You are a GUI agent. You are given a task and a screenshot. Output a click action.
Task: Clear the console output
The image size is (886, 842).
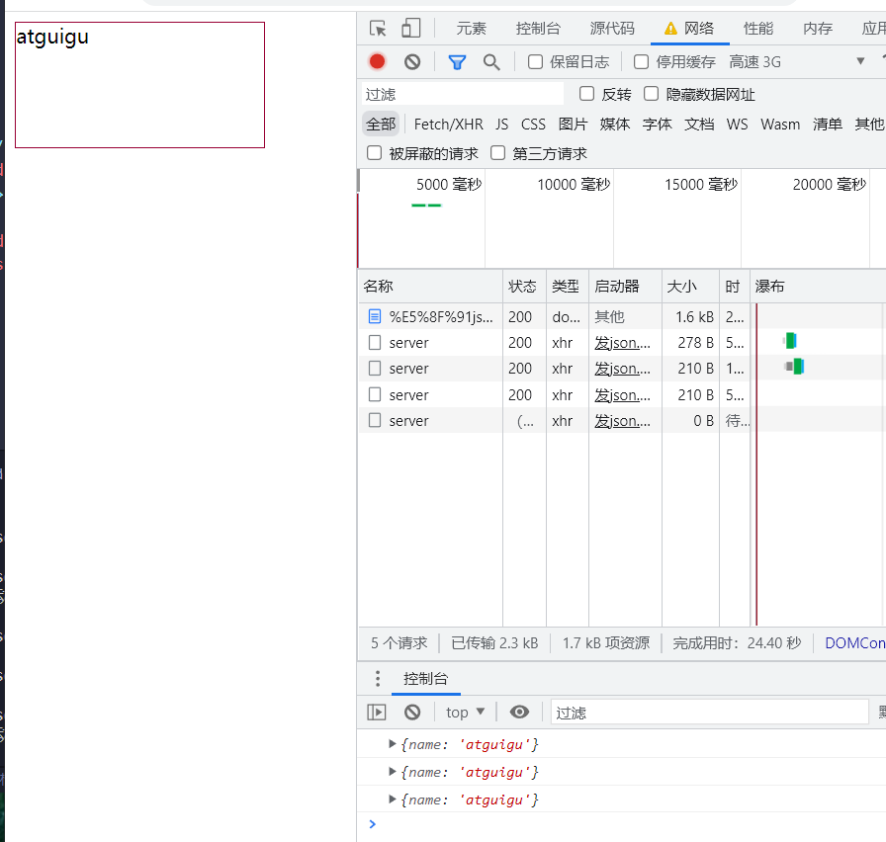411,712
